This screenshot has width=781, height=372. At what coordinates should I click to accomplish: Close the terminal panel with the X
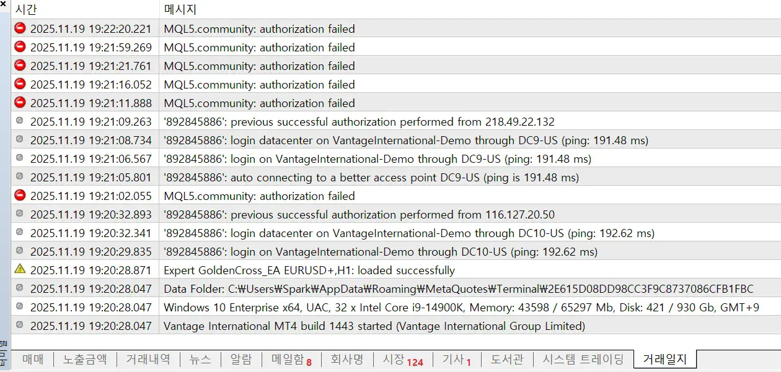point(3,4)
